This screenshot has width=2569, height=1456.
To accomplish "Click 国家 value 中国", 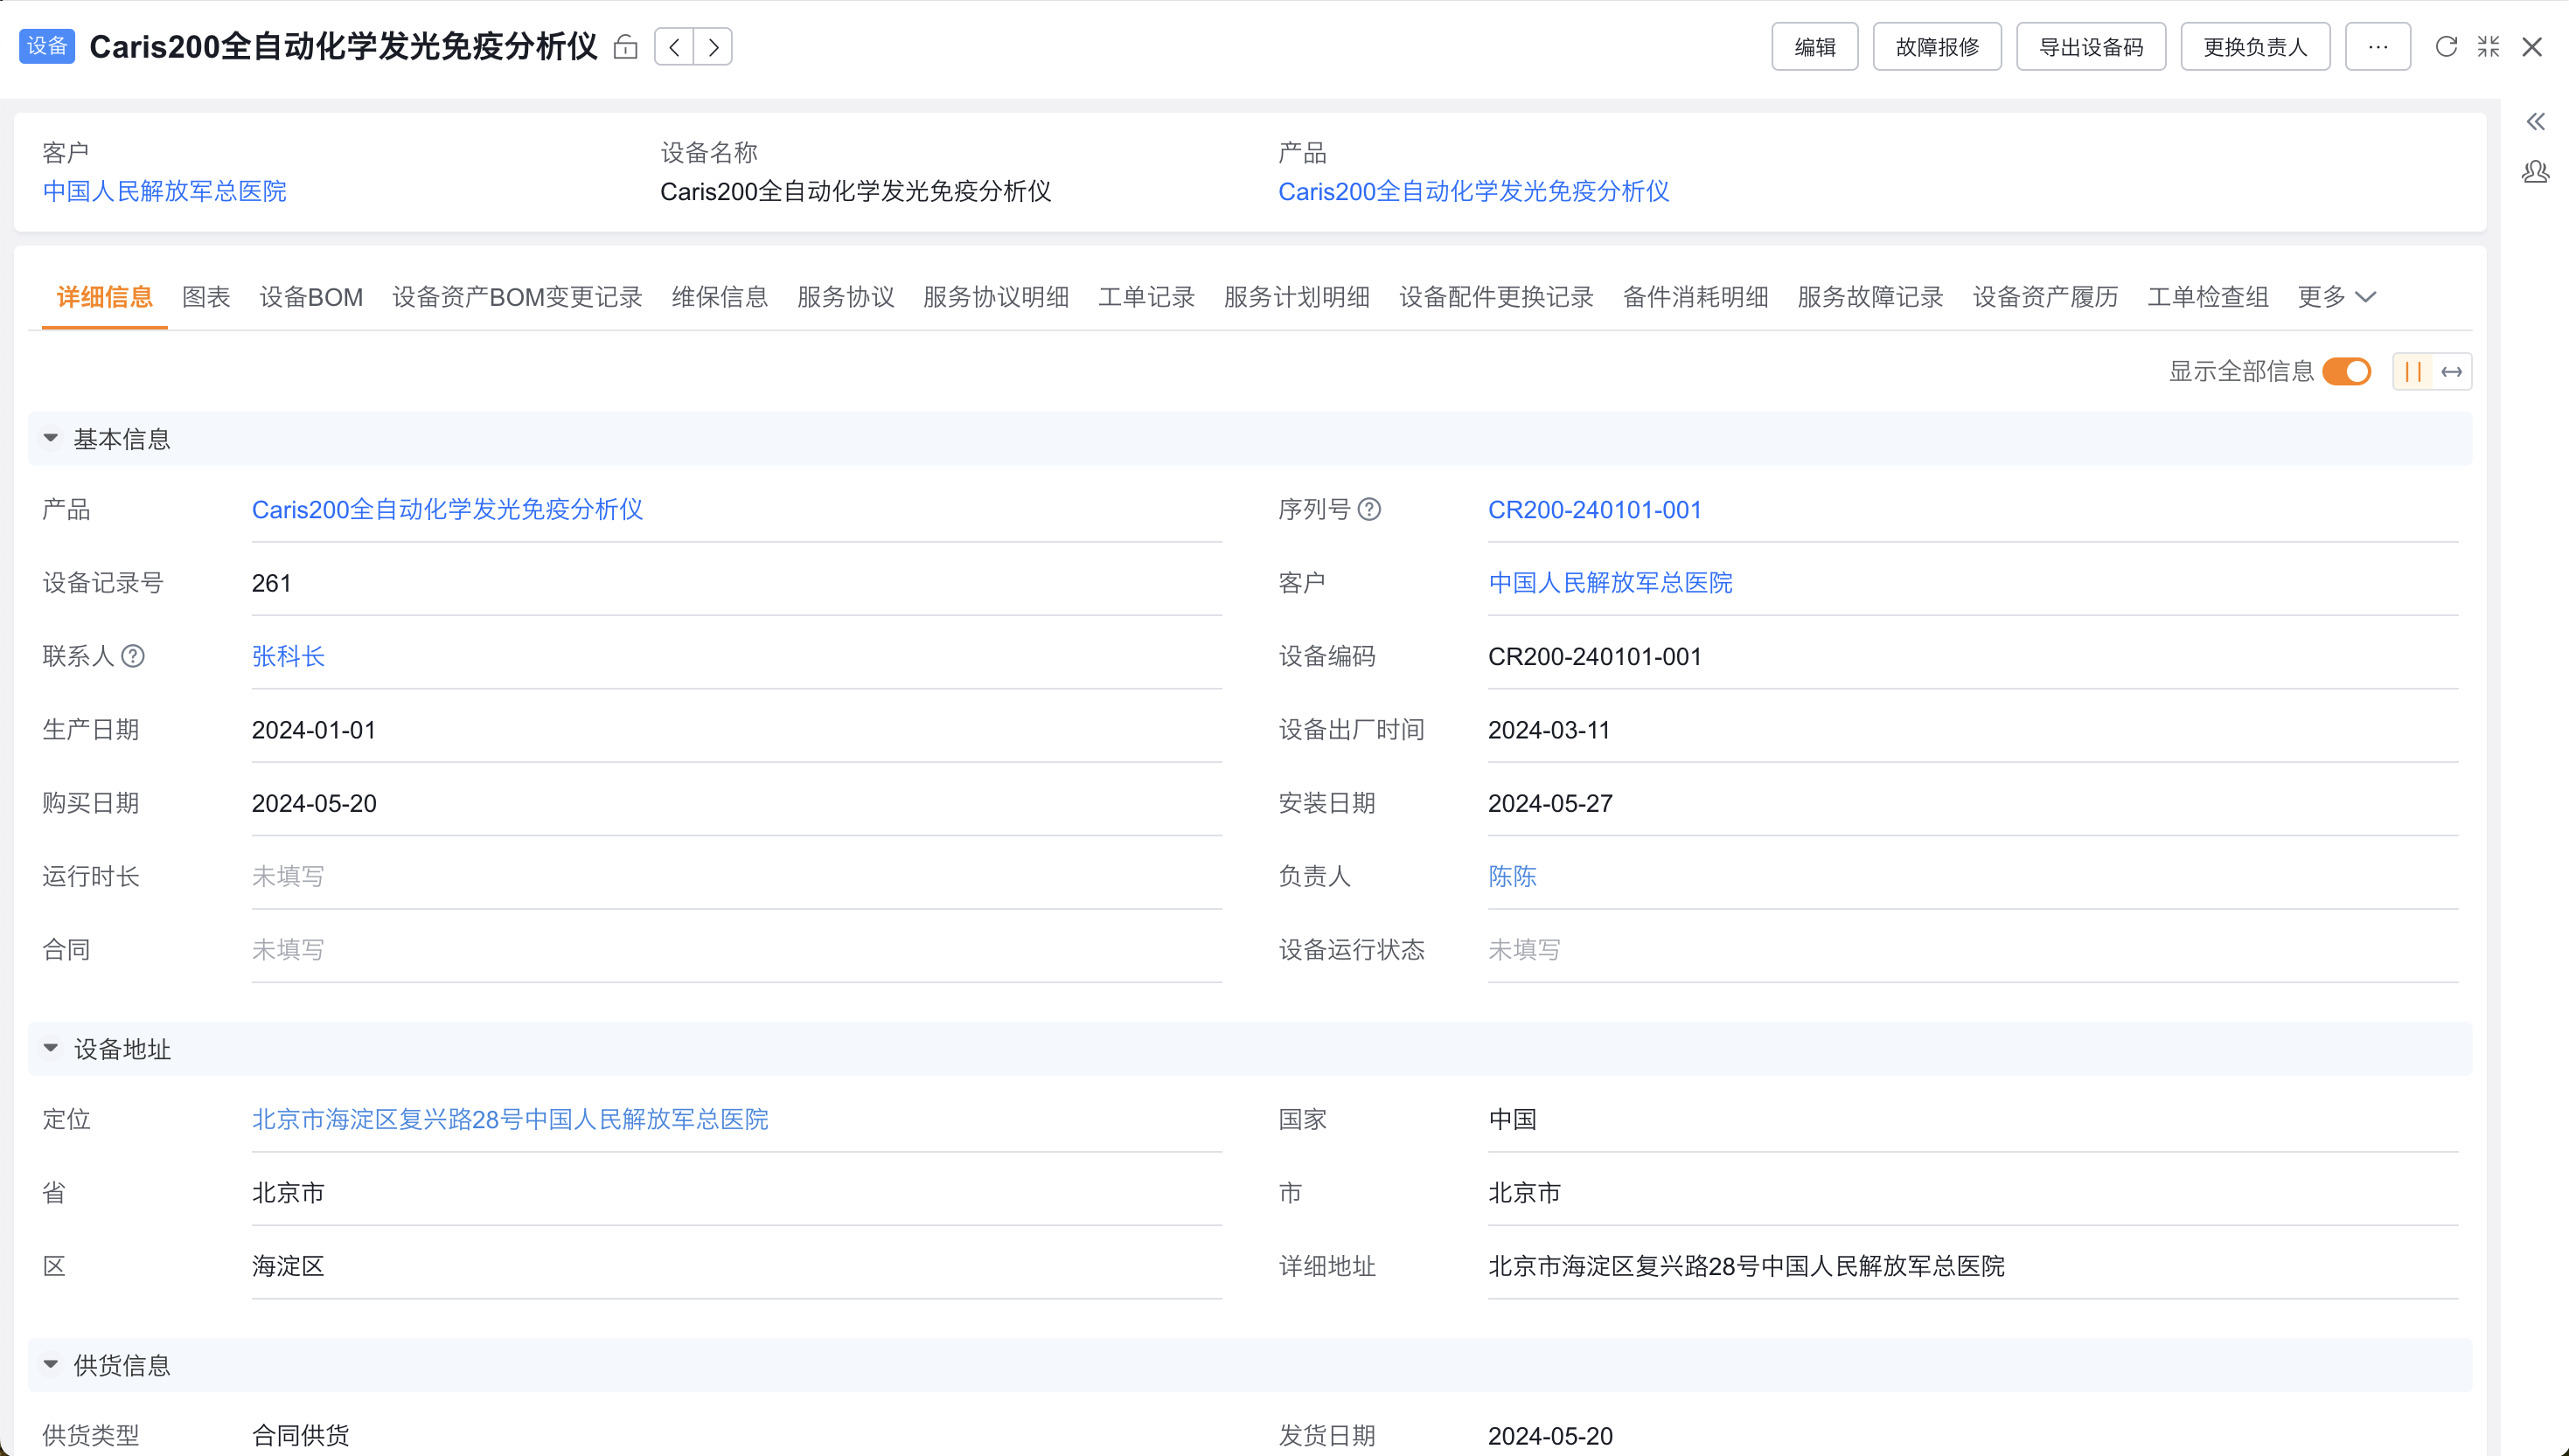I will pyautogui.click(x=1513, y=1119).
